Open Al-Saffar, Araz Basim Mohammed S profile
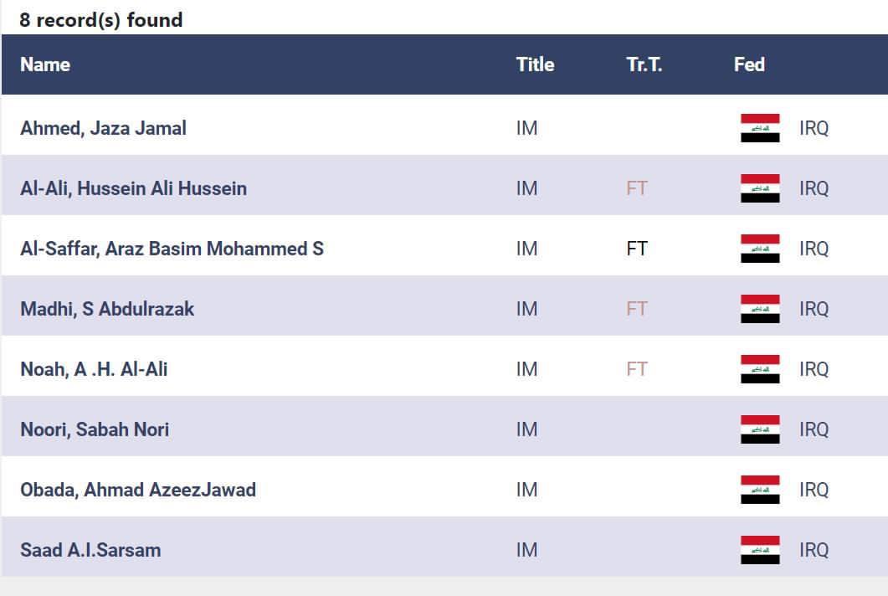This screenshot has width=888, height=596. click(x=172, y=249)
